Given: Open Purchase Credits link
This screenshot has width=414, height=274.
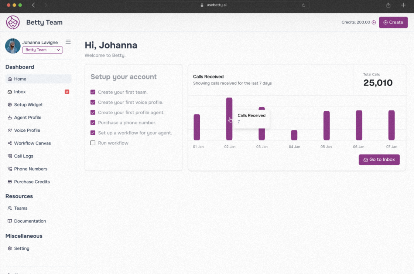Looking at the screenshot, I should pos(38,182).
